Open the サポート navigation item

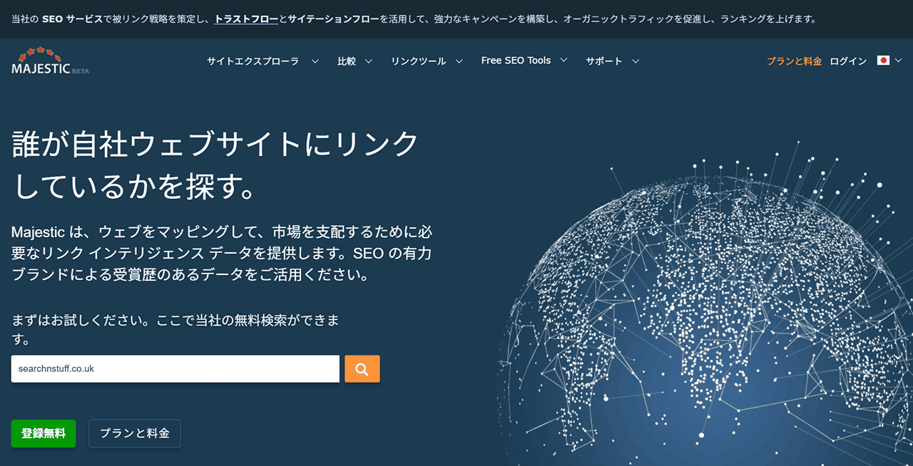603,61
